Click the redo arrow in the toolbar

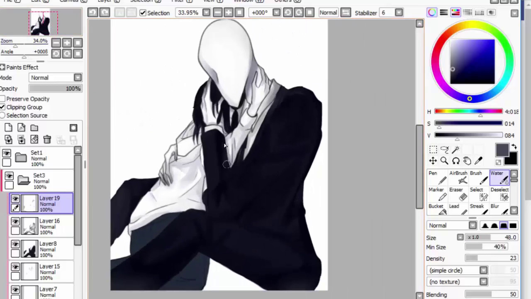click(x=105, y=12)
